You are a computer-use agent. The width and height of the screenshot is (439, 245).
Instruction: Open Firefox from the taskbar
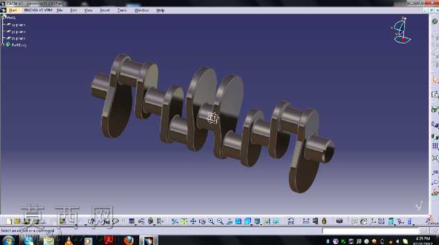129,241
